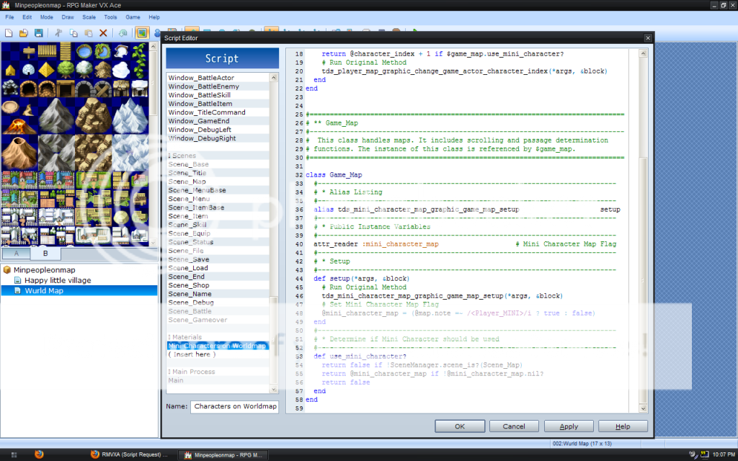Open the Tools menu
This screenshot has width=738, height=461.
[x=110, y=17]
